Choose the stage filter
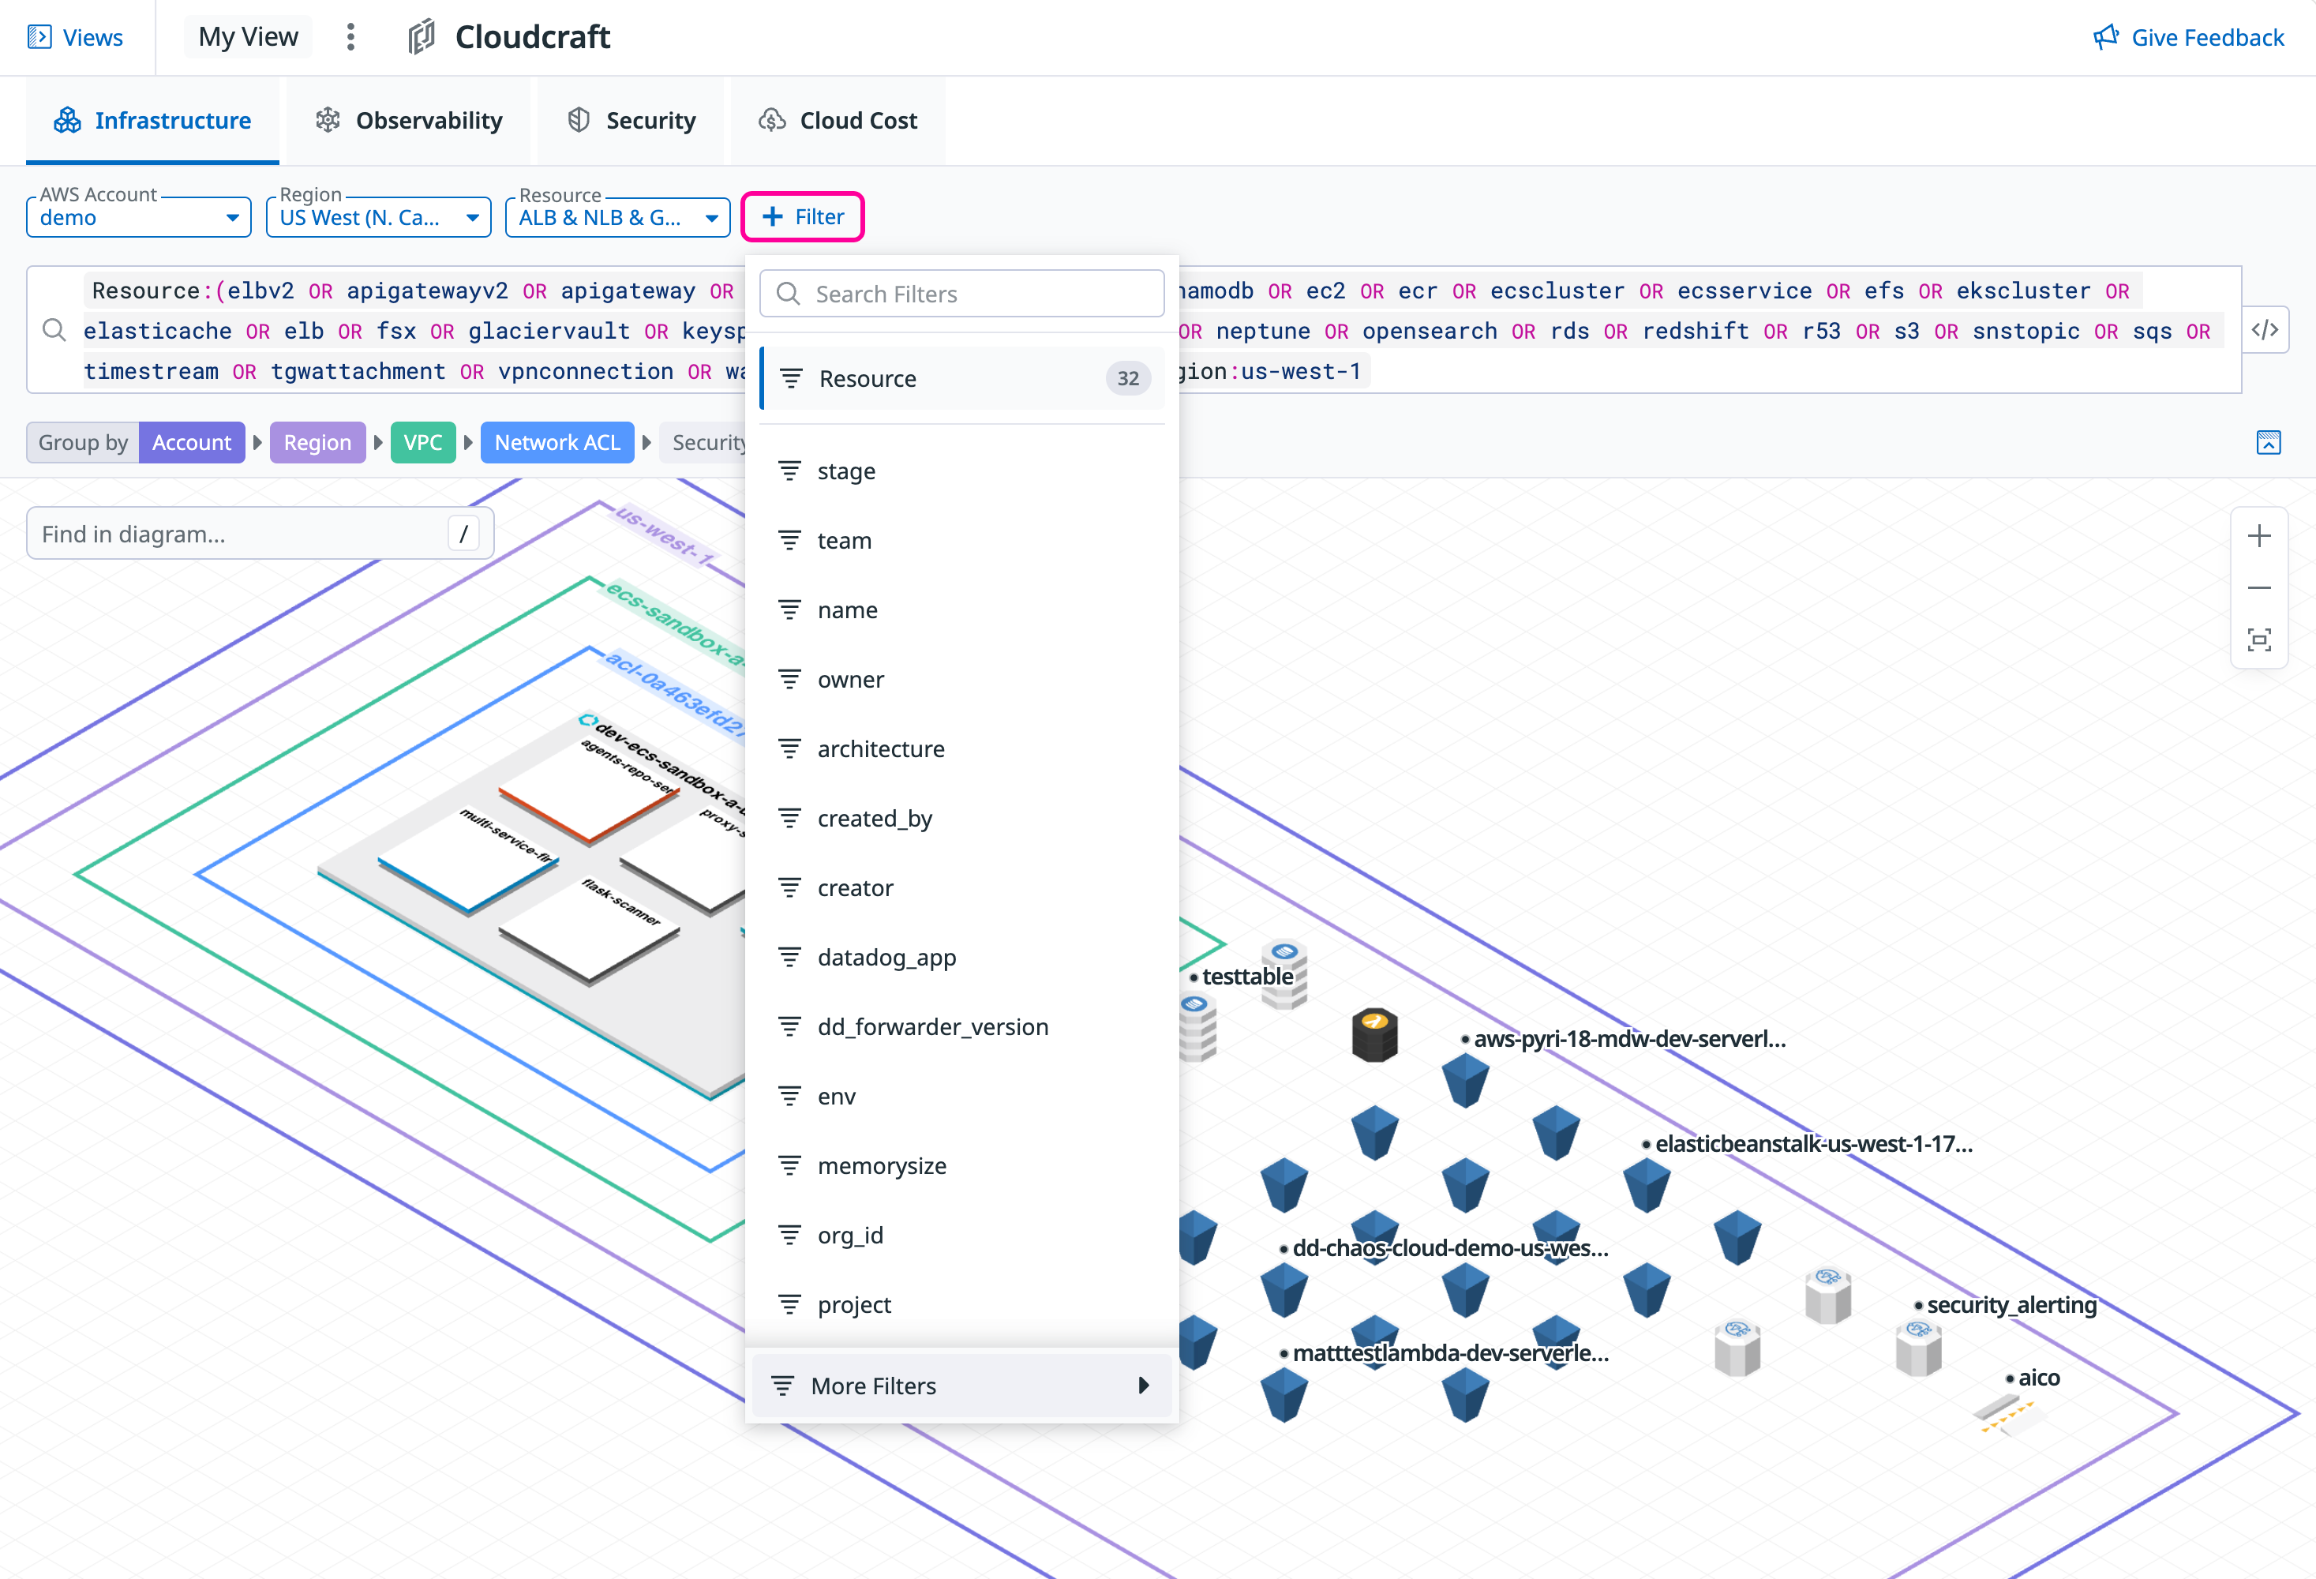The width and height of the screenshot is (2316, 1579). click(961, 471)
